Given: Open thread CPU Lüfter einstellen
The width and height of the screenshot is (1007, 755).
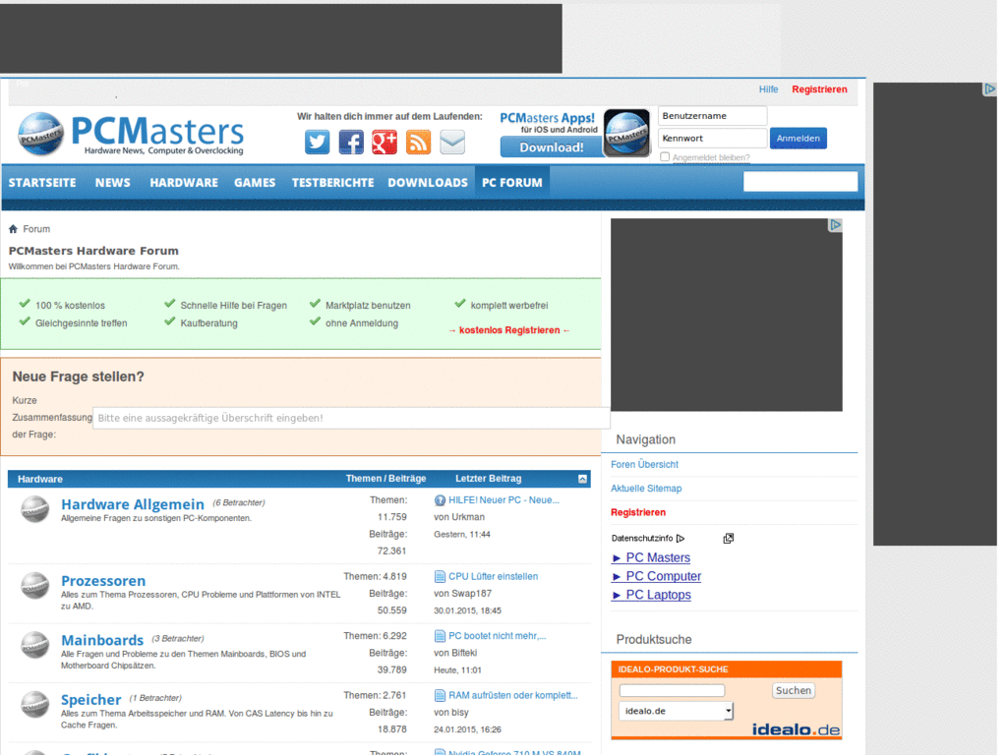Looking at the screenshot, I should (494, 576).
